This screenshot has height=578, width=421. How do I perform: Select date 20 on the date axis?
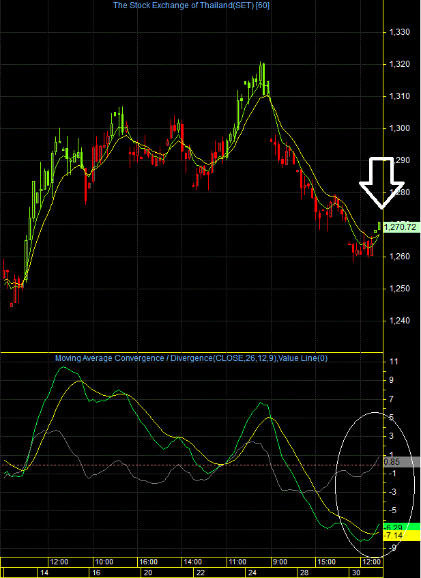coord(148,573)
